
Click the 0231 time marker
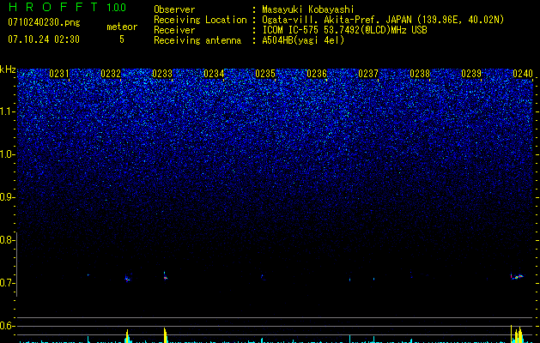tap(59, 74)
